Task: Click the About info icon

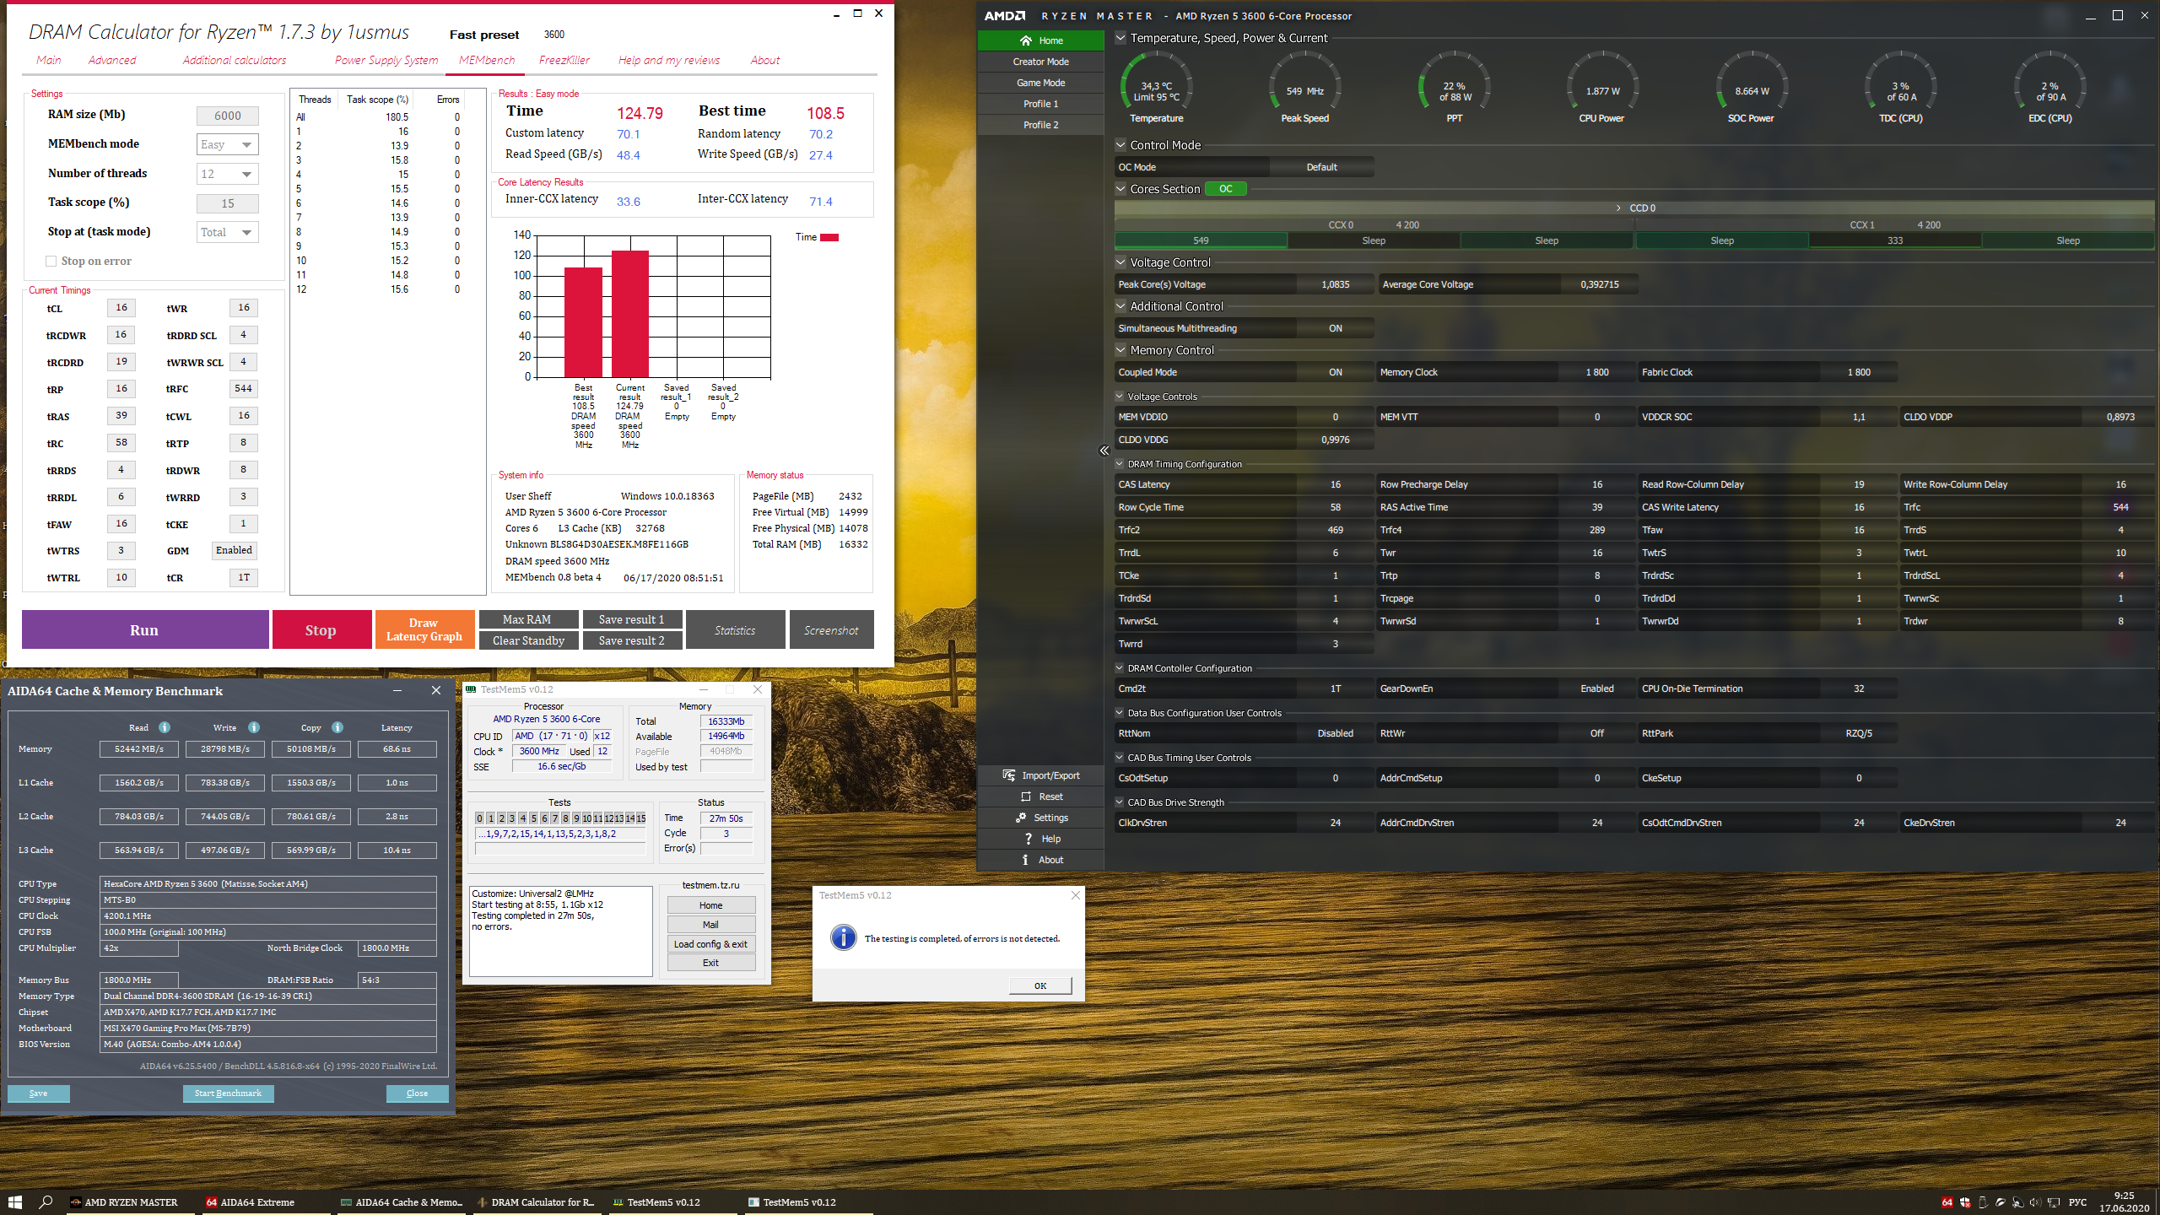Action: 1025,860
